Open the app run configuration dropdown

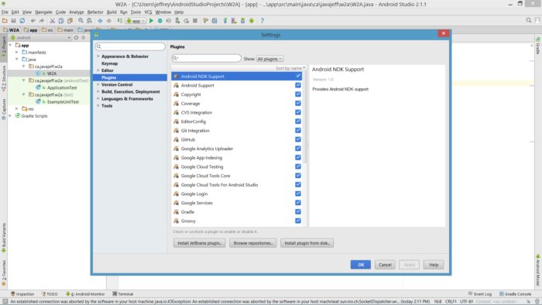135,21
